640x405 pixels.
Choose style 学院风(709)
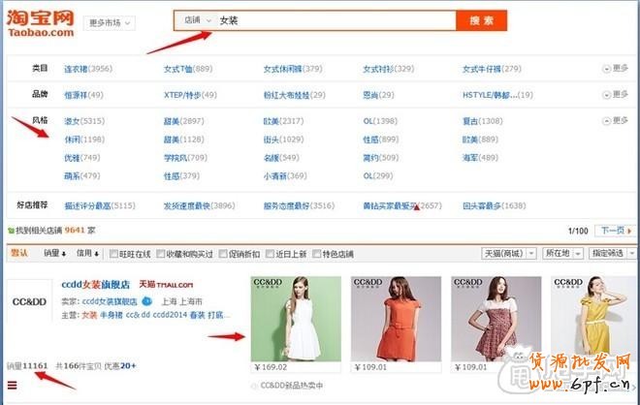pyautogui.click(x=185, y=157)
